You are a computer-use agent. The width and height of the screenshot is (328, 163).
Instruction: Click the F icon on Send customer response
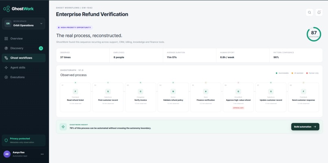pyautogui.click(x=303, y=91)
